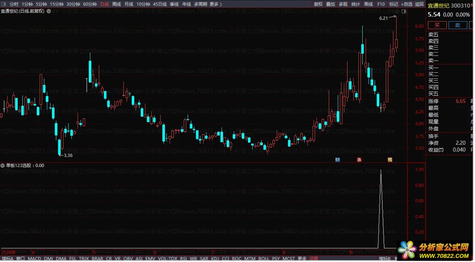Click the square panel icon at the chart's top right

pyautogui.click(x=404, y=11)
